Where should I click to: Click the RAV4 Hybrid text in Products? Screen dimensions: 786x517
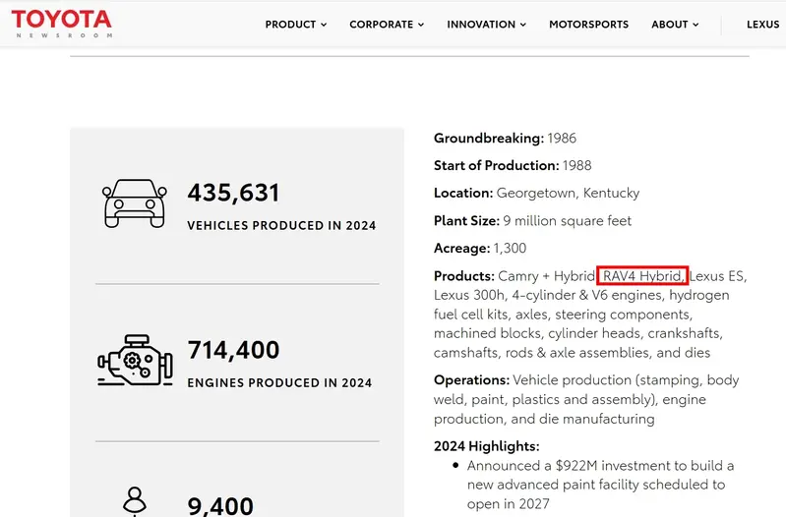642,276
